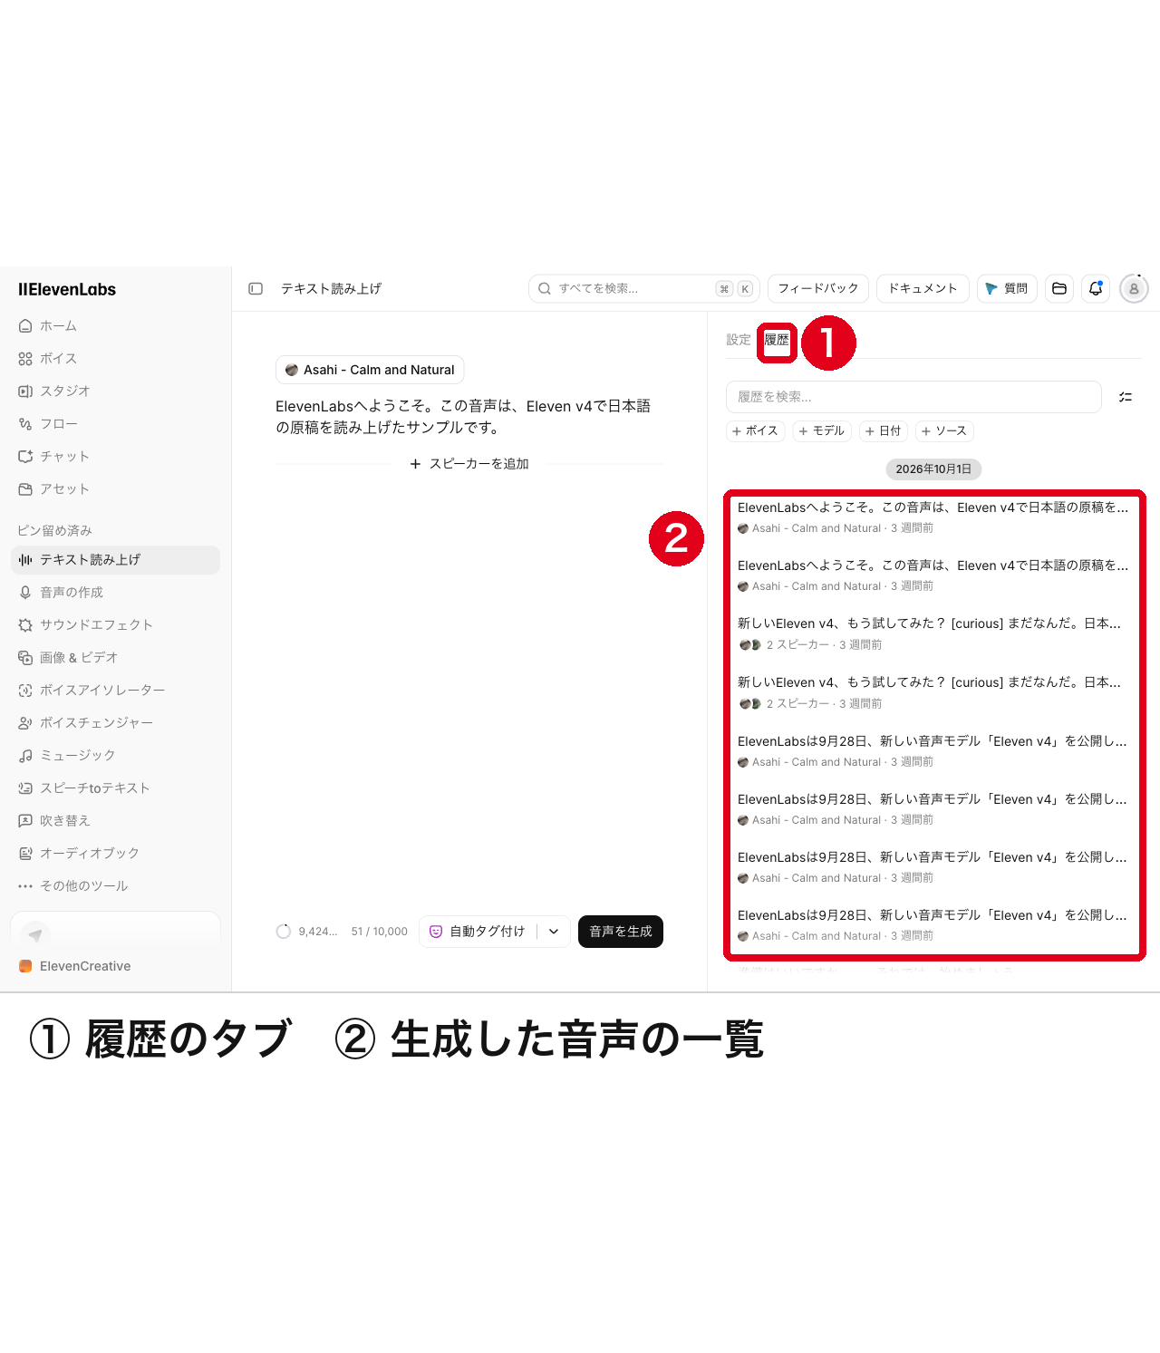Generate audio with 音声を生成

coord(621,932)
